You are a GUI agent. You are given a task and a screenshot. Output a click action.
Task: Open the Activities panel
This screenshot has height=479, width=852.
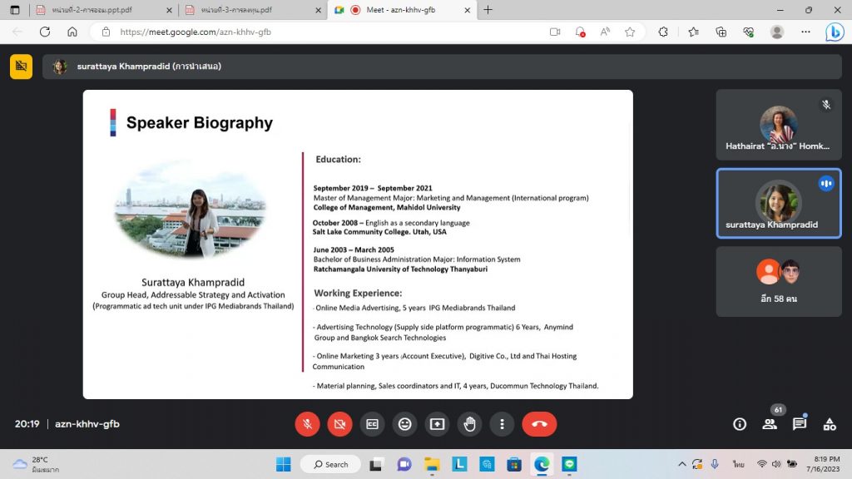point(830,424)
